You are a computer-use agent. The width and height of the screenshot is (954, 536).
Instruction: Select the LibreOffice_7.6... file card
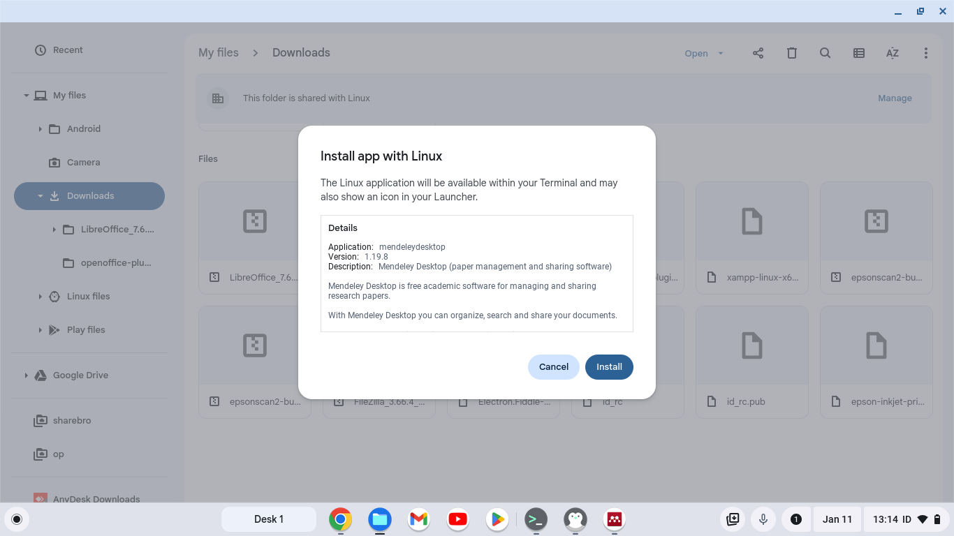click(x=255, y=237)
